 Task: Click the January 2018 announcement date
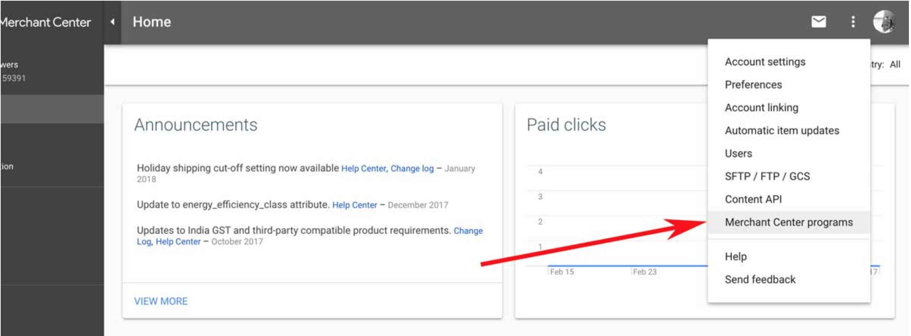(x=306, y=174)
